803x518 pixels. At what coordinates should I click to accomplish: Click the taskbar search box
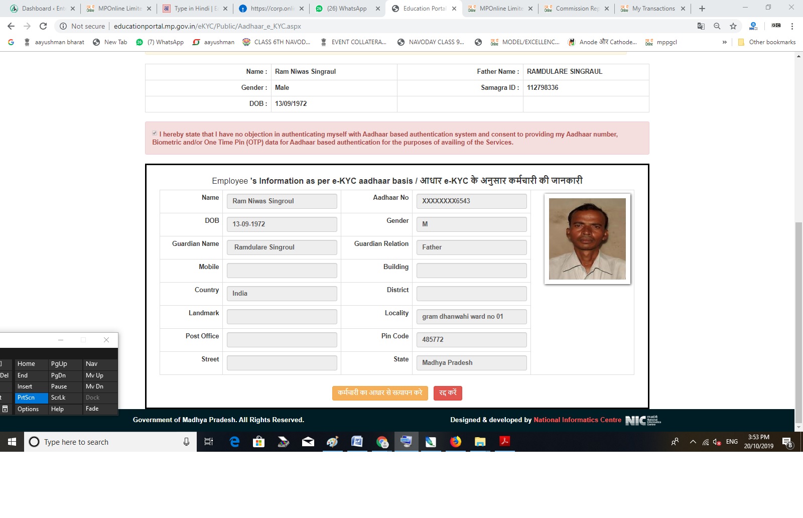click(100, 442)
